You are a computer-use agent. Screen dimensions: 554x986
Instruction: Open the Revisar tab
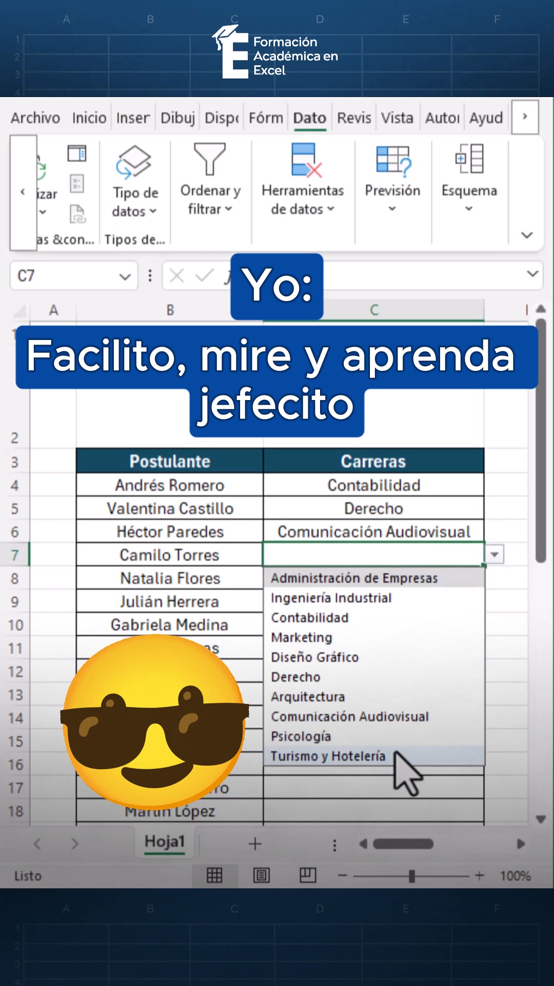point(354,118)
